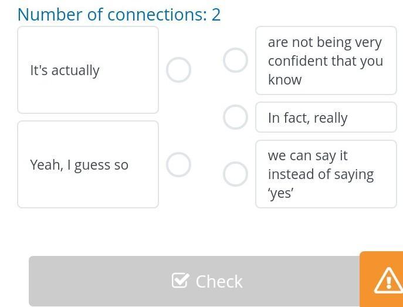Viewport: 403px width, 307px height.
Task: Select connector circle for "are not being very confident"
Action: point(235,60)
